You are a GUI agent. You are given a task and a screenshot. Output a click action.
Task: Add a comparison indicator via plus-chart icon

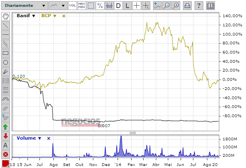click(x=157, y=6)
